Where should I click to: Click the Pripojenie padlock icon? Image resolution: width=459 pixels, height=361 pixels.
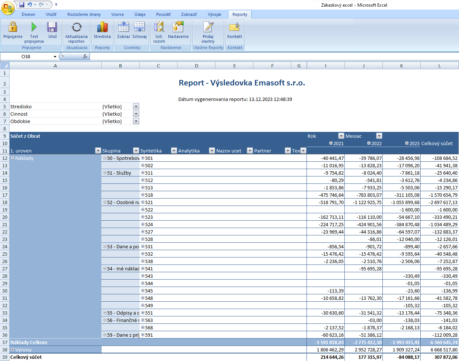click(x=13, y=27)
